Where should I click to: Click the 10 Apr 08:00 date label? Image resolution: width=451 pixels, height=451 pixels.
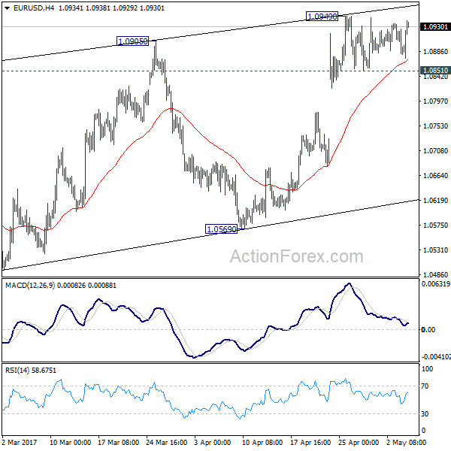click(262, 442)
